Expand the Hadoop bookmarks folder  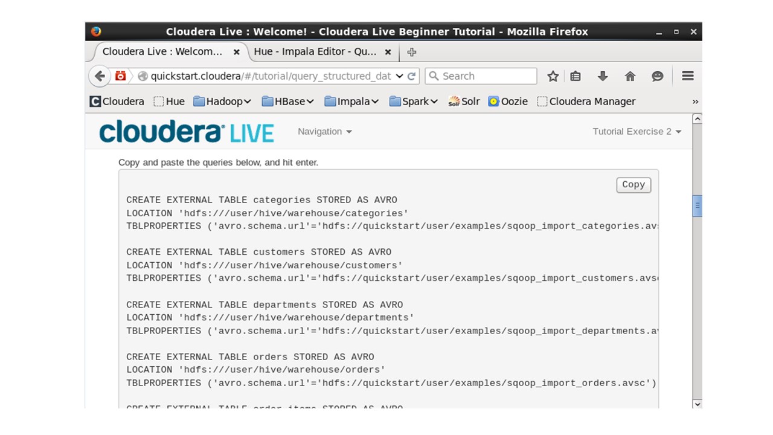click(222, 101)
